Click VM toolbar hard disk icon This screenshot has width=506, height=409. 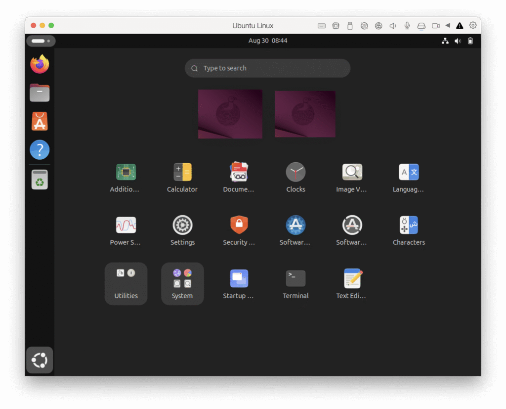pos(421,26)
